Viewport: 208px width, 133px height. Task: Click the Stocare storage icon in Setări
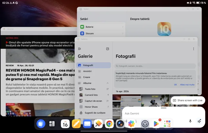point(82,33)
